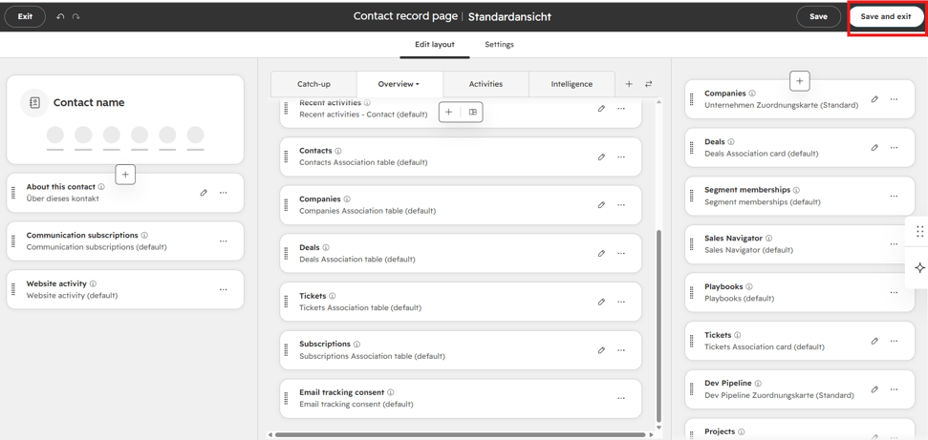Edit the Unternehmen Zuordnungskarte card
928x440 pixels.
pos(874,99)
